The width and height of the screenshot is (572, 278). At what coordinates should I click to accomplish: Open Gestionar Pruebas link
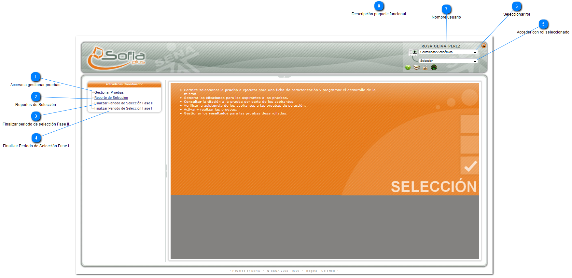click(x=109, y=92)
